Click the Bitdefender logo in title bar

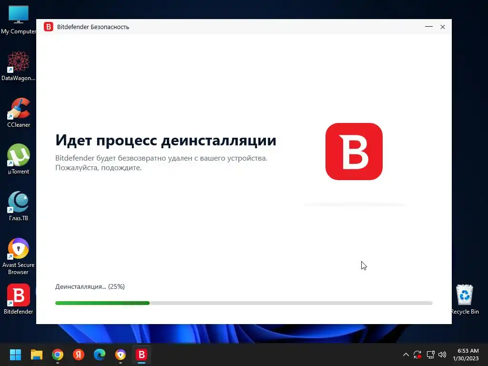click(x=49, y=27)
